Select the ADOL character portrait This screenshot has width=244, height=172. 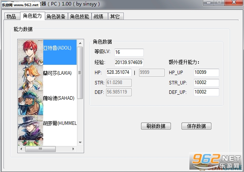click(31, 52)
